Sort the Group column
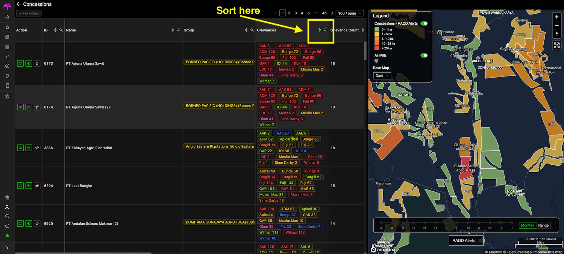 coord(246,30)
